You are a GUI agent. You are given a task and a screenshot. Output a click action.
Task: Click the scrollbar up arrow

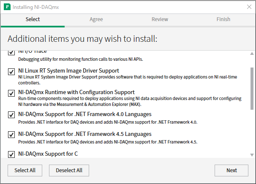point(252,54)
